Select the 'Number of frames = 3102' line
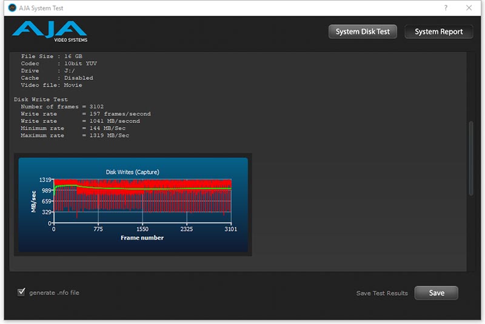 (62, 107)
